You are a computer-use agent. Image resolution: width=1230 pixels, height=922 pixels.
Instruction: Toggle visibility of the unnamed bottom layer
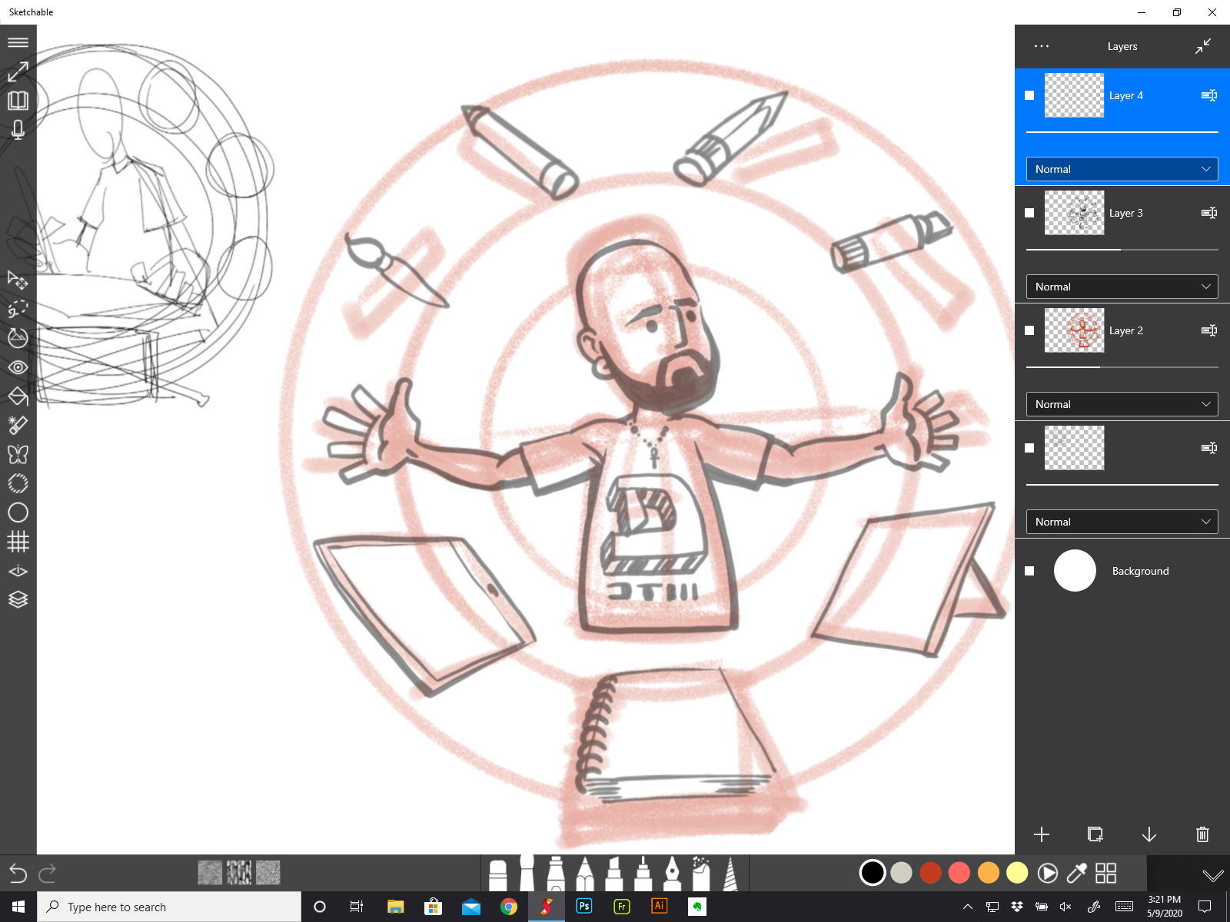pos(1029,448)
